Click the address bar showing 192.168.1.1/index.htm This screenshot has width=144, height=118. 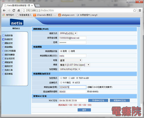point(78,11)
